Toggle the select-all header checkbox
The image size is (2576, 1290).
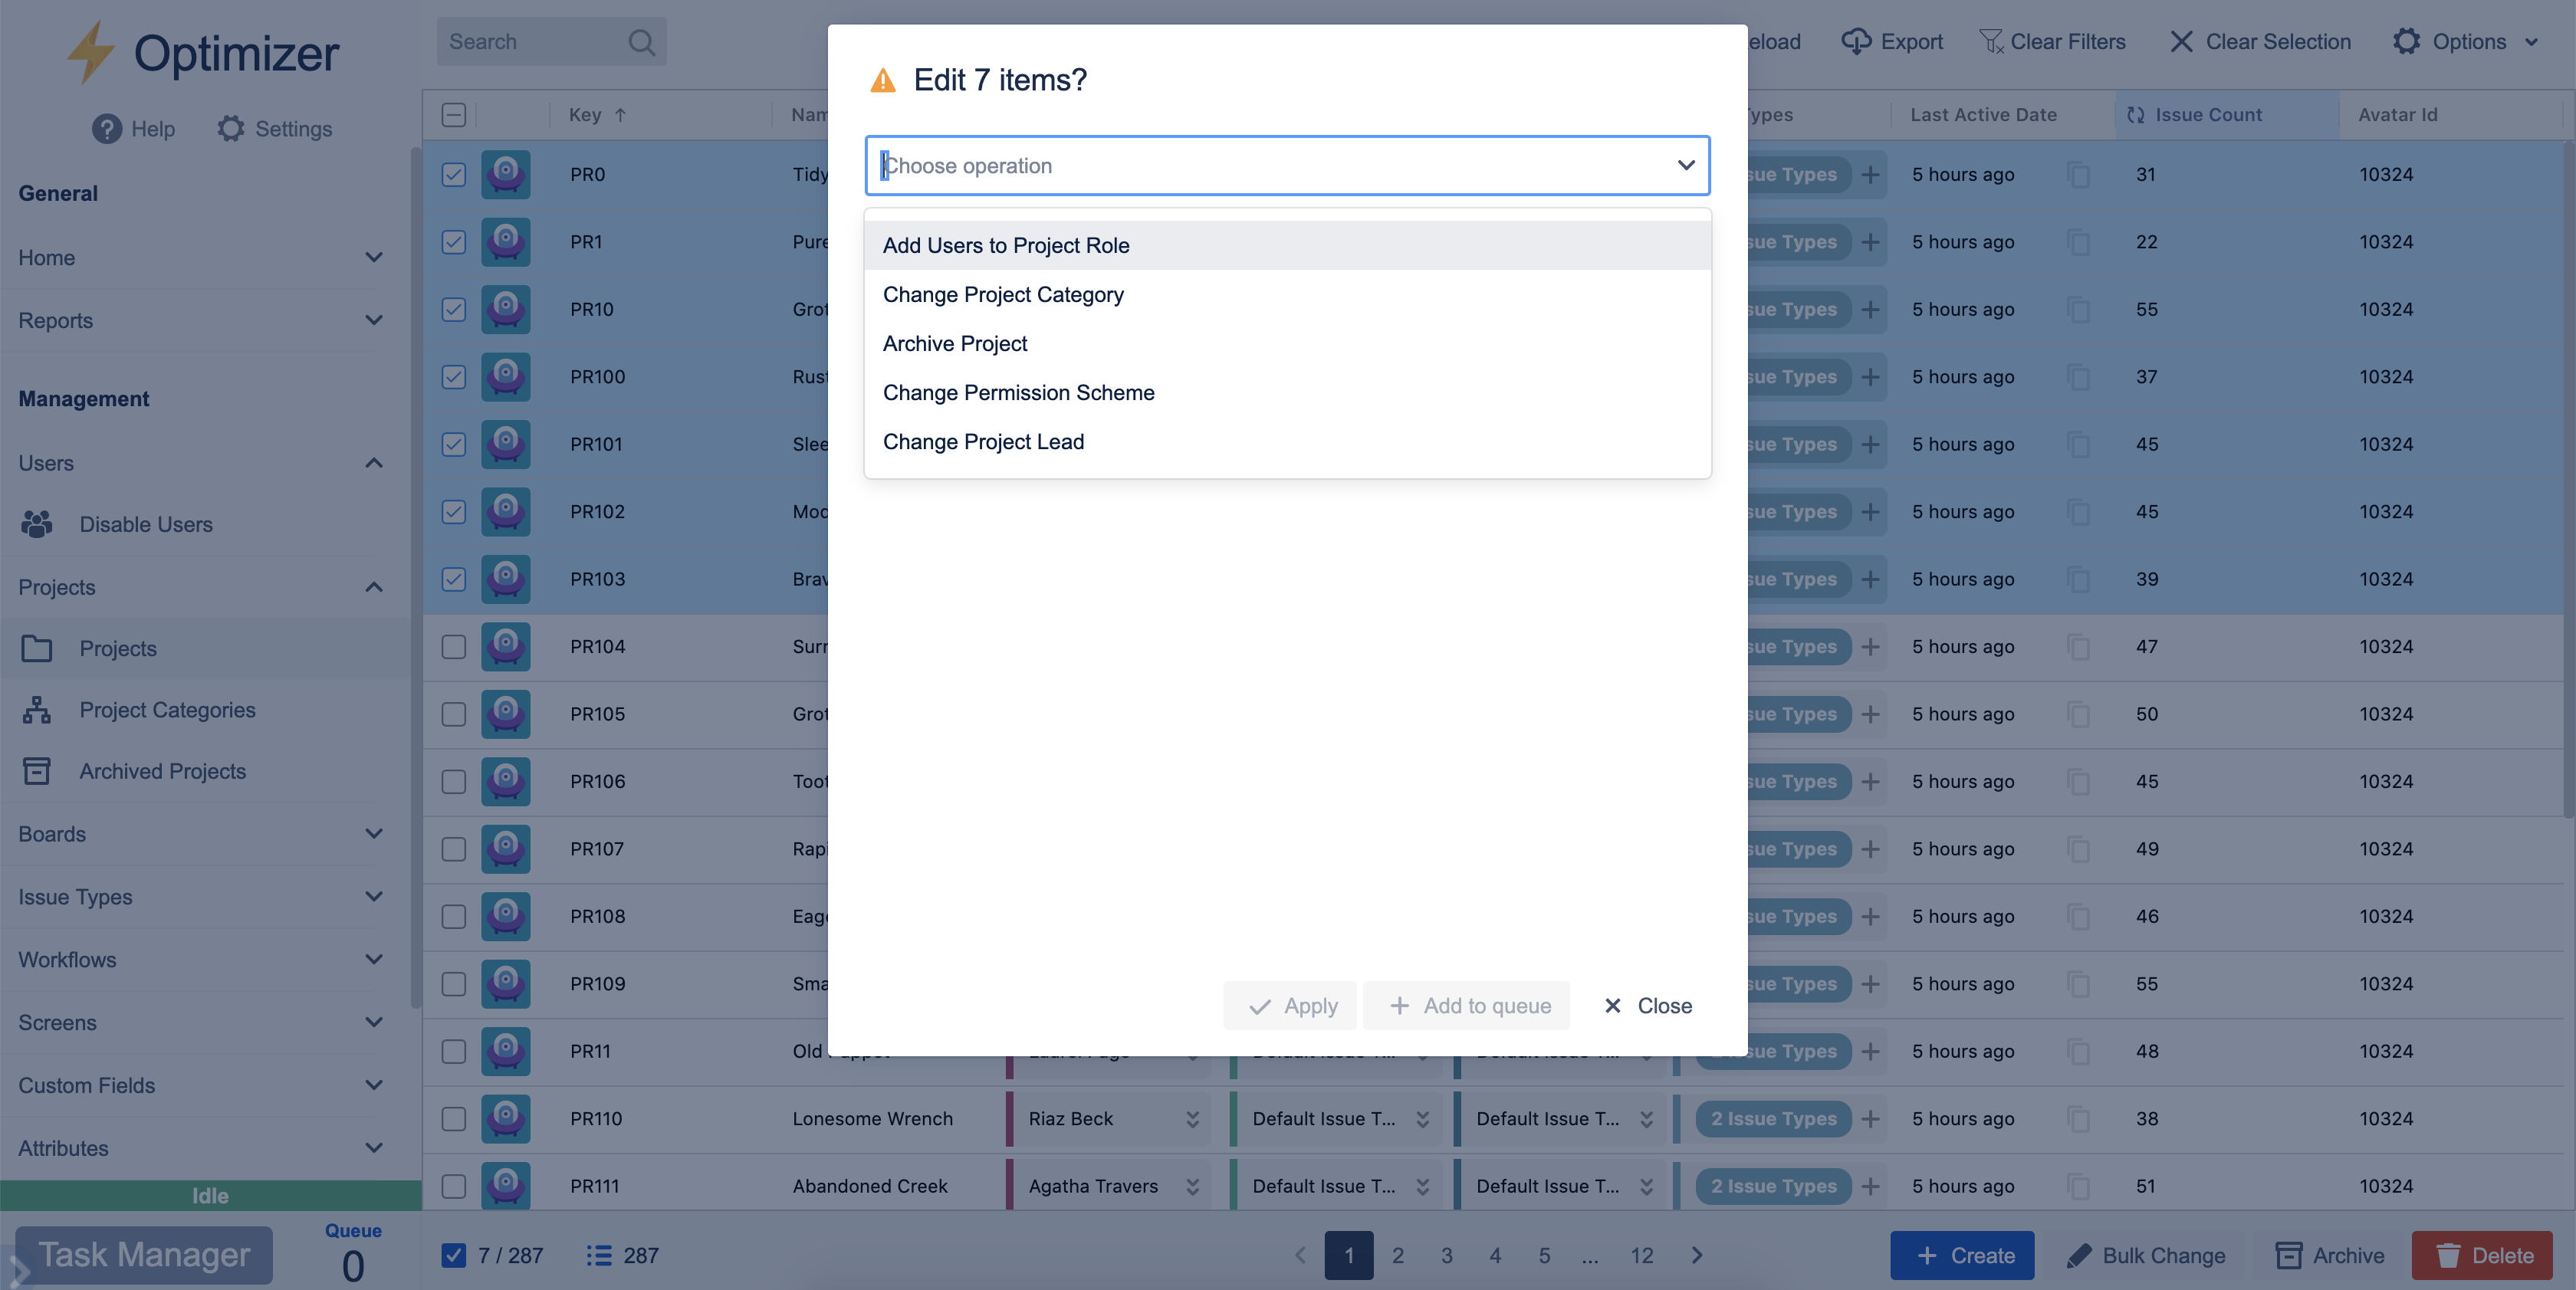click(x=454, y=115)
